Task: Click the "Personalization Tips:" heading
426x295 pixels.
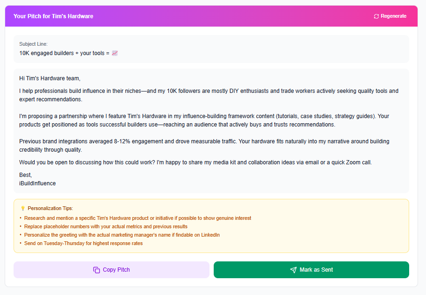Action: pos(51,208)
